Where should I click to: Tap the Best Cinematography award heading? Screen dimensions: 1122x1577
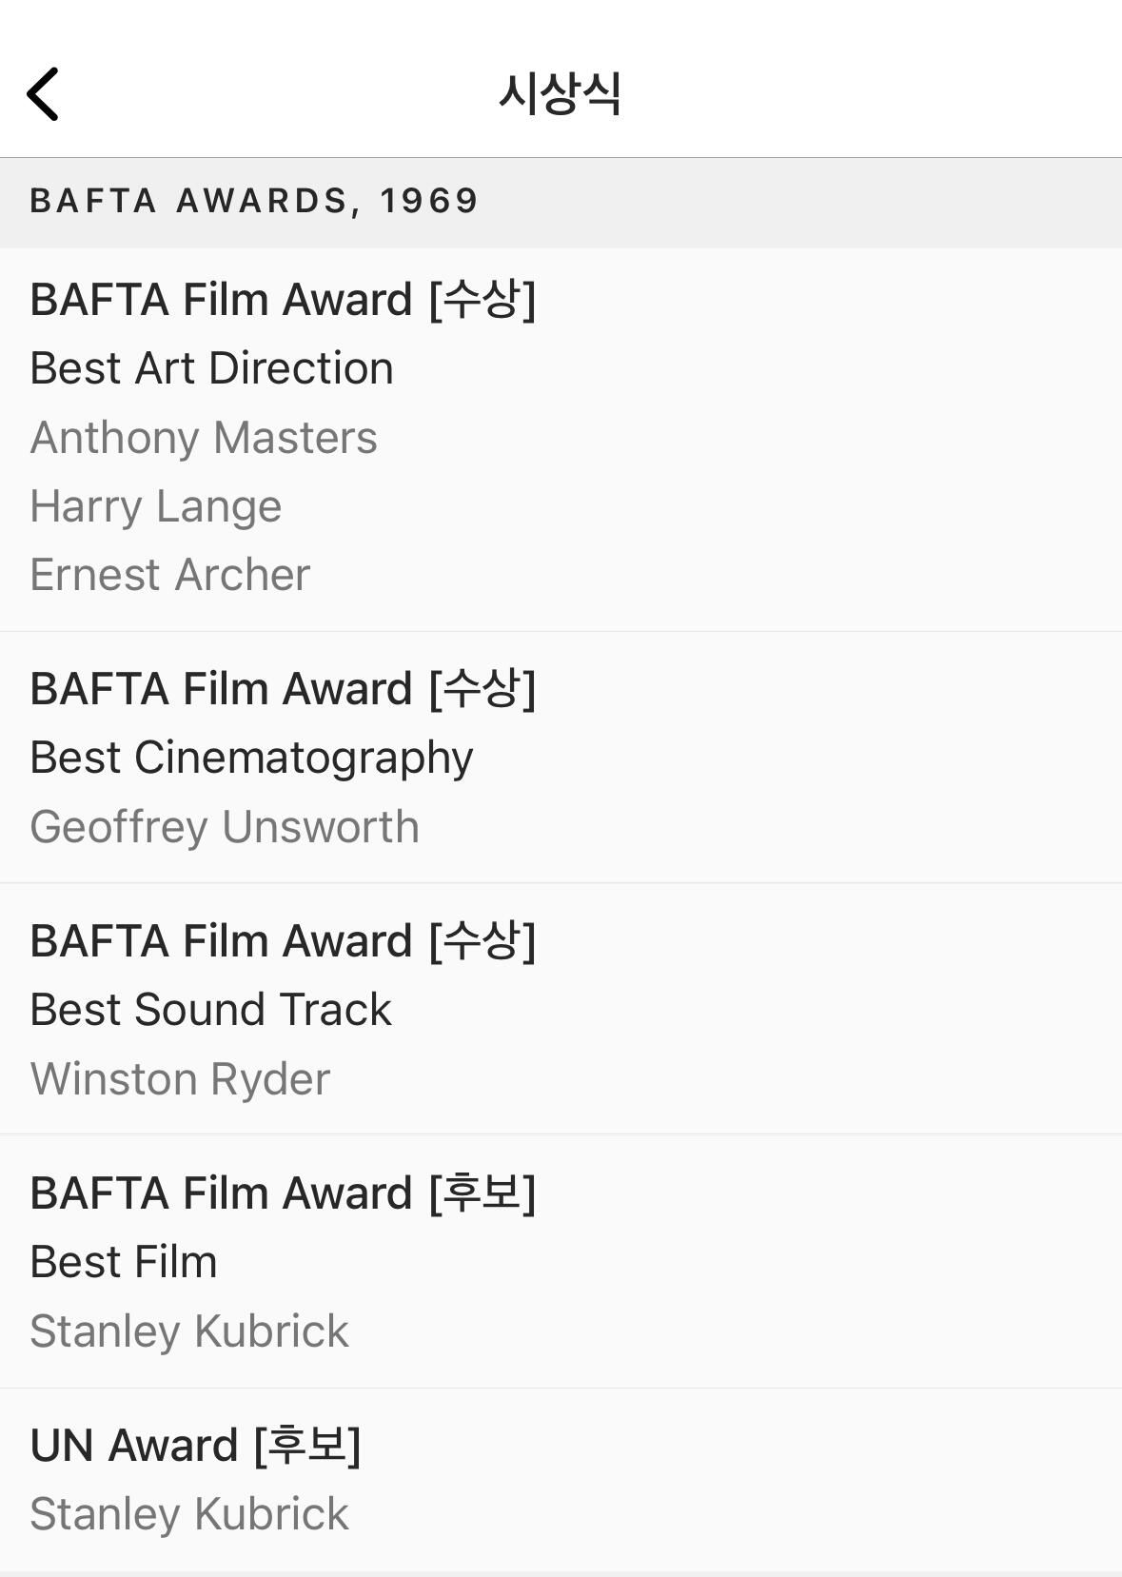pyautogui.click(x=283, y=688)
